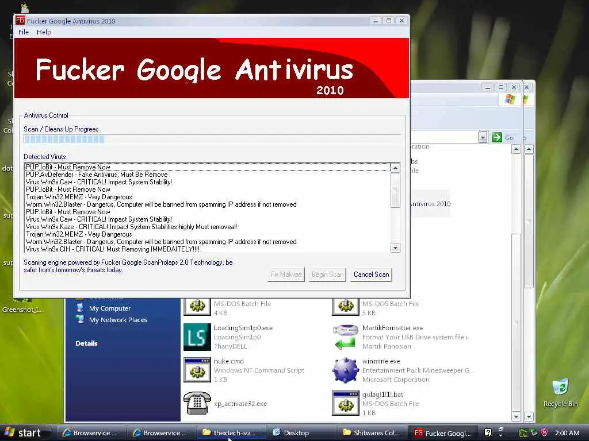589x441 pixels.
Task: Switch to Desktop taskbar item
Action: point(301,433)
